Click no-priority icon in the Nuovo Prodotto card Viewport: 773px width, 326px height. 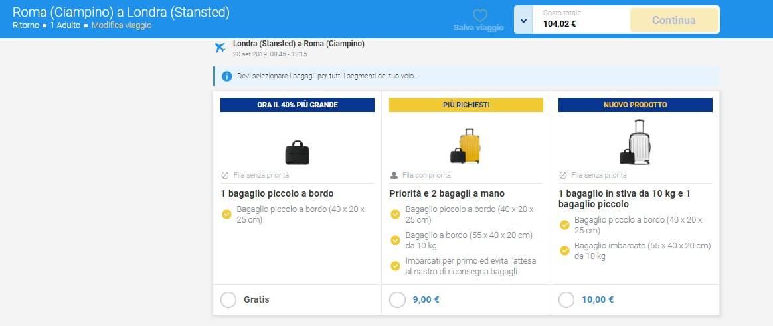563,176
